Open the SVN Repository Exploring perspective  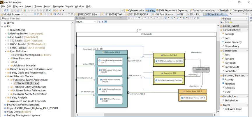tap(172, 10)
